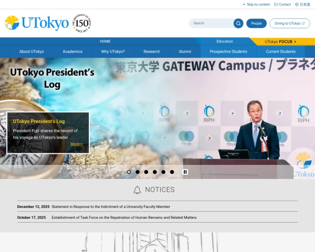Click the October 17, 2025 date text
315x252 pixels.
pos(31,217)
